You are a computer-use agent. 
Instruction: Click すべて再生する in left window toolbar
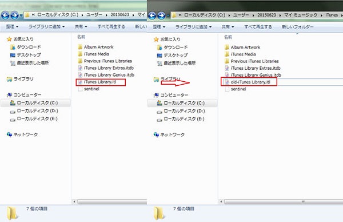[111, 26]
